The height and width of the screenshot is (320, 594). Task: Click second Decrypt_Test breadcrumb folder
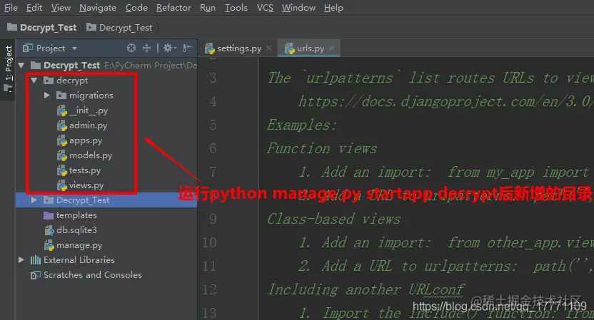tap(119, 28)
